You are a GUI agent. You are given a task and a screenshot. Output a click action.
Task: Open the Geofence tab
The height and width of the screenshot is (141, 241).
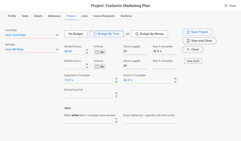126,16
